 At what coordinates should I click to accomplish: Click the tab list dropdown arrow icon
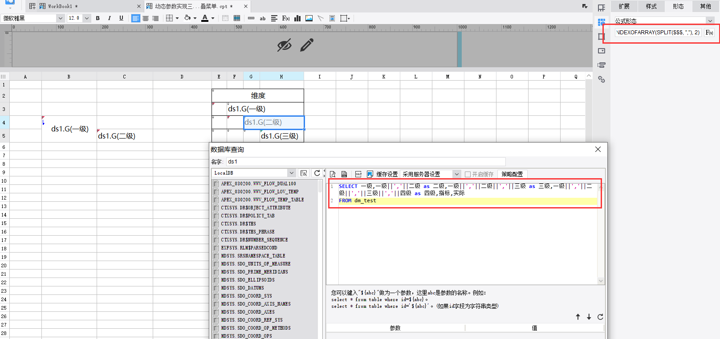pos(585,6)
